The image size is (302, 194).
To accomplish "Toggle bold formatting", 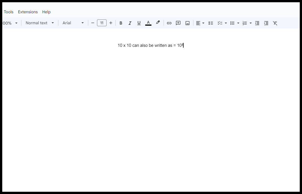I will pyautogui.click(x=121, y=23).
